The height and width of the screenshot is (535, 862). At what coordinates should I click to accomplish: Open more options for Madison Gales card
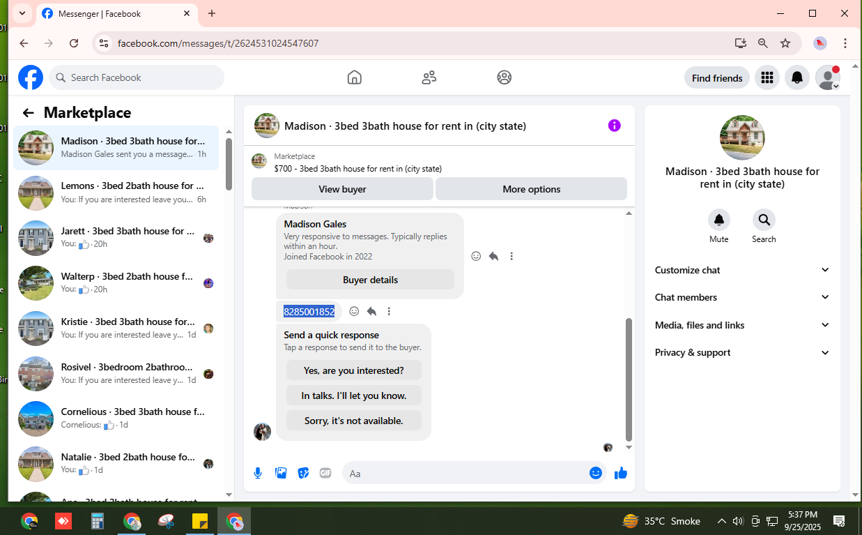(x=511, y=256)
